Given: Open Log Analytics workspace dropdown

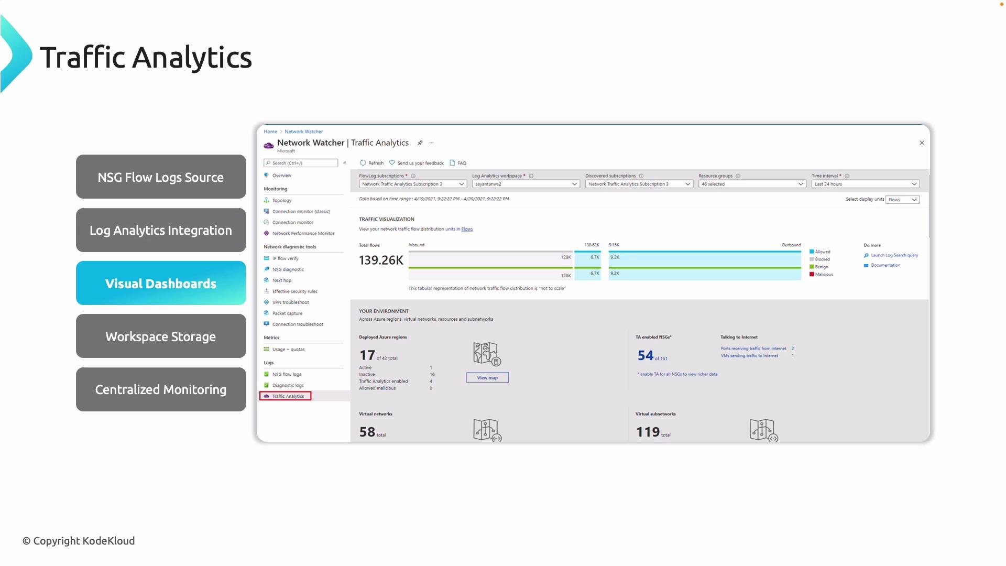Looking at the screenshot, I should click(x=526, y=184).
